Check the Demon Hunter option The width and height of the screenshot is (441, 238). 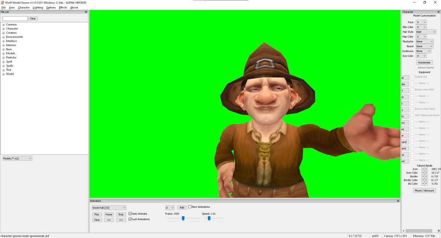click(x=416, y=67)
